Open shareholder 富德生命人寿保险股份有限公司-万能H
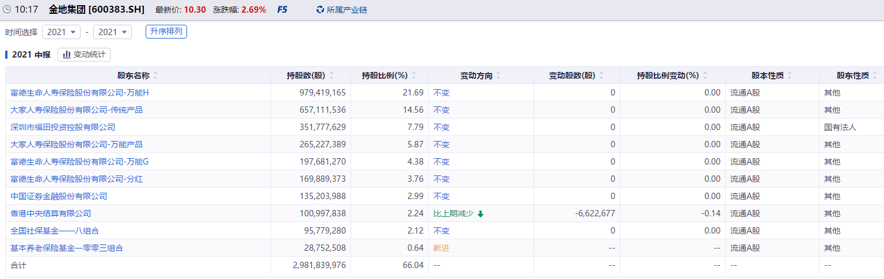 [80, 93]
